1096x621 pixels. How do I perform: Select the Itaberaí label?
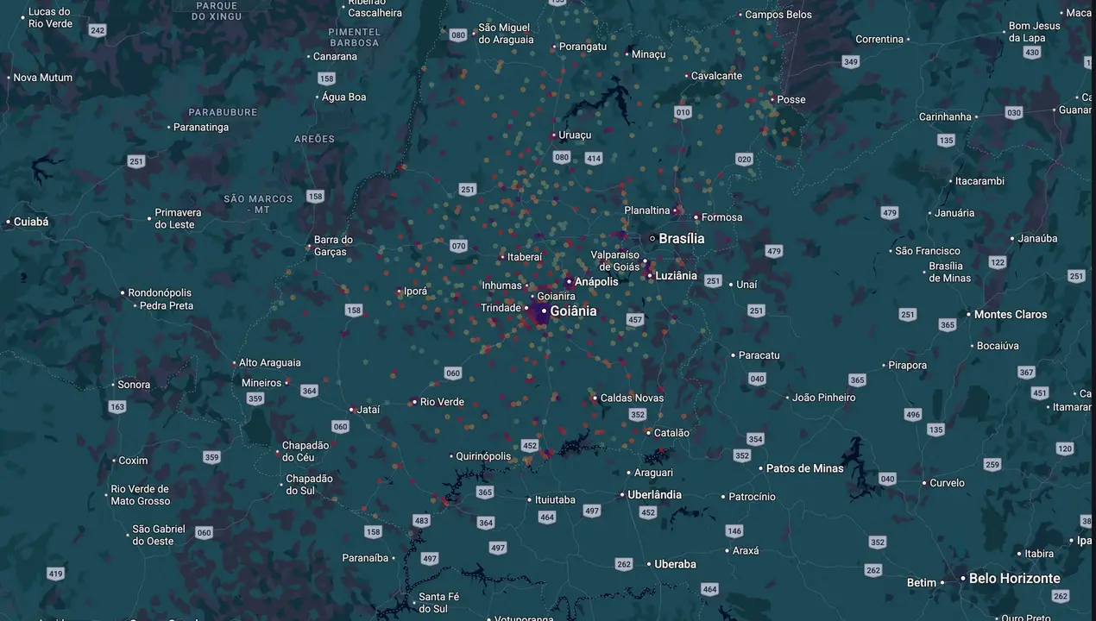525,257
